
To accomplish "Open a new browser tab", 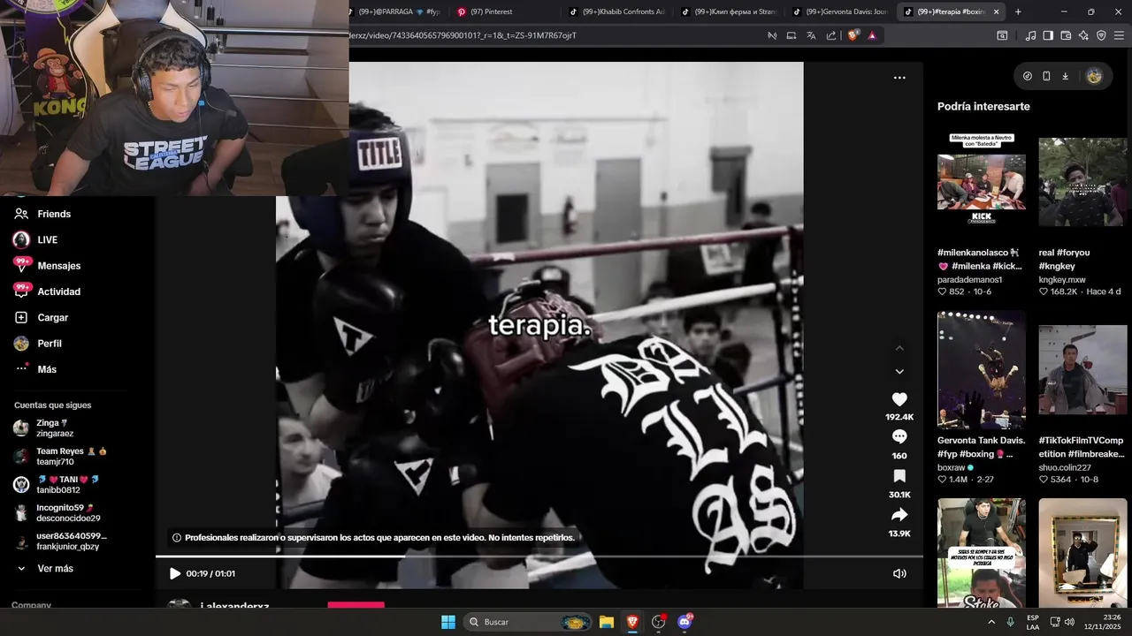I will (x=1018, y=11).
